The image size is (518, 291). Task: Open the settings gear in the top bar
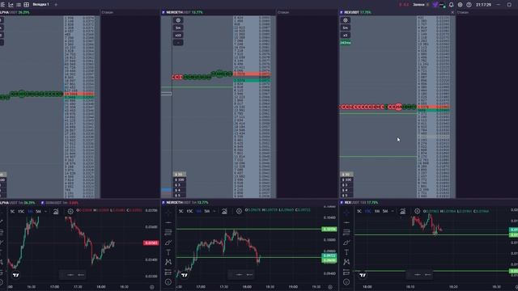click(x=461, y=5)
